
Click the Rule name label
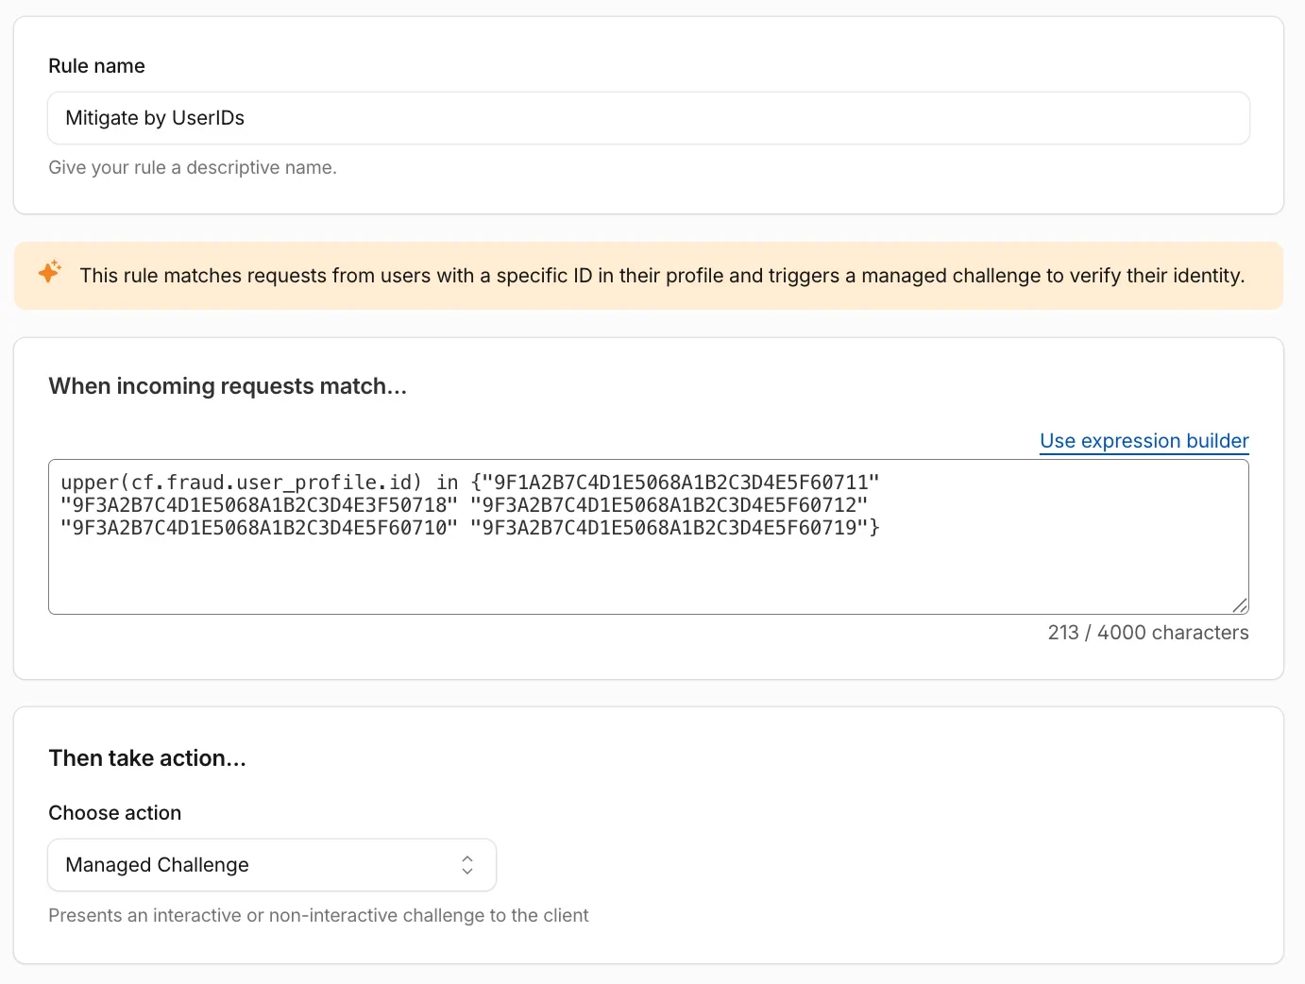(x=96, y=66)
